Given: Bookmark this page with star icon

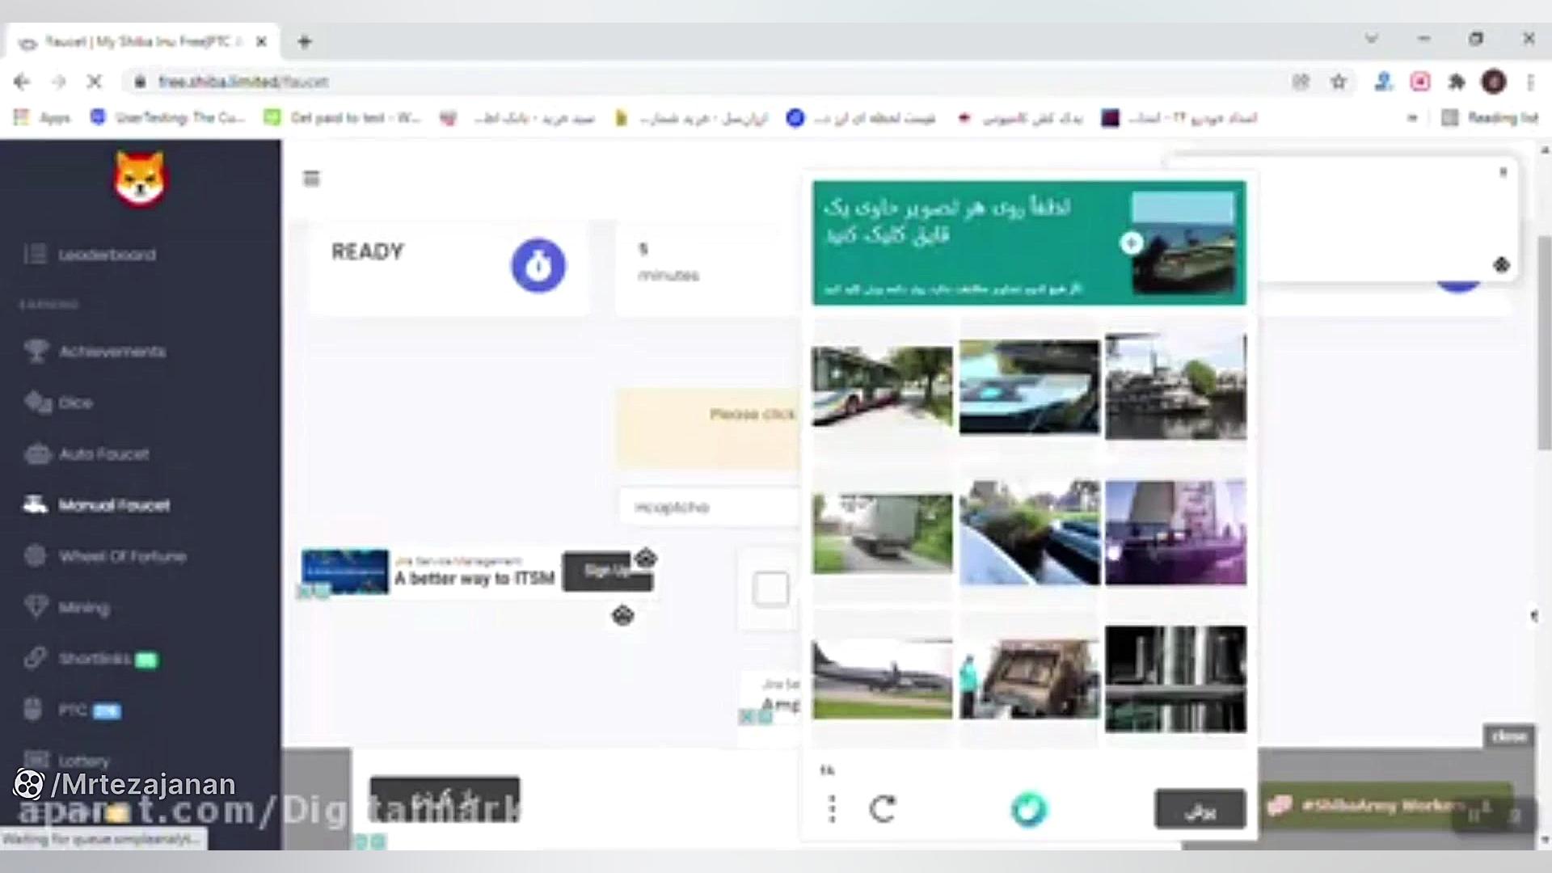Looking at the screenshot, I should [1339, 82].
